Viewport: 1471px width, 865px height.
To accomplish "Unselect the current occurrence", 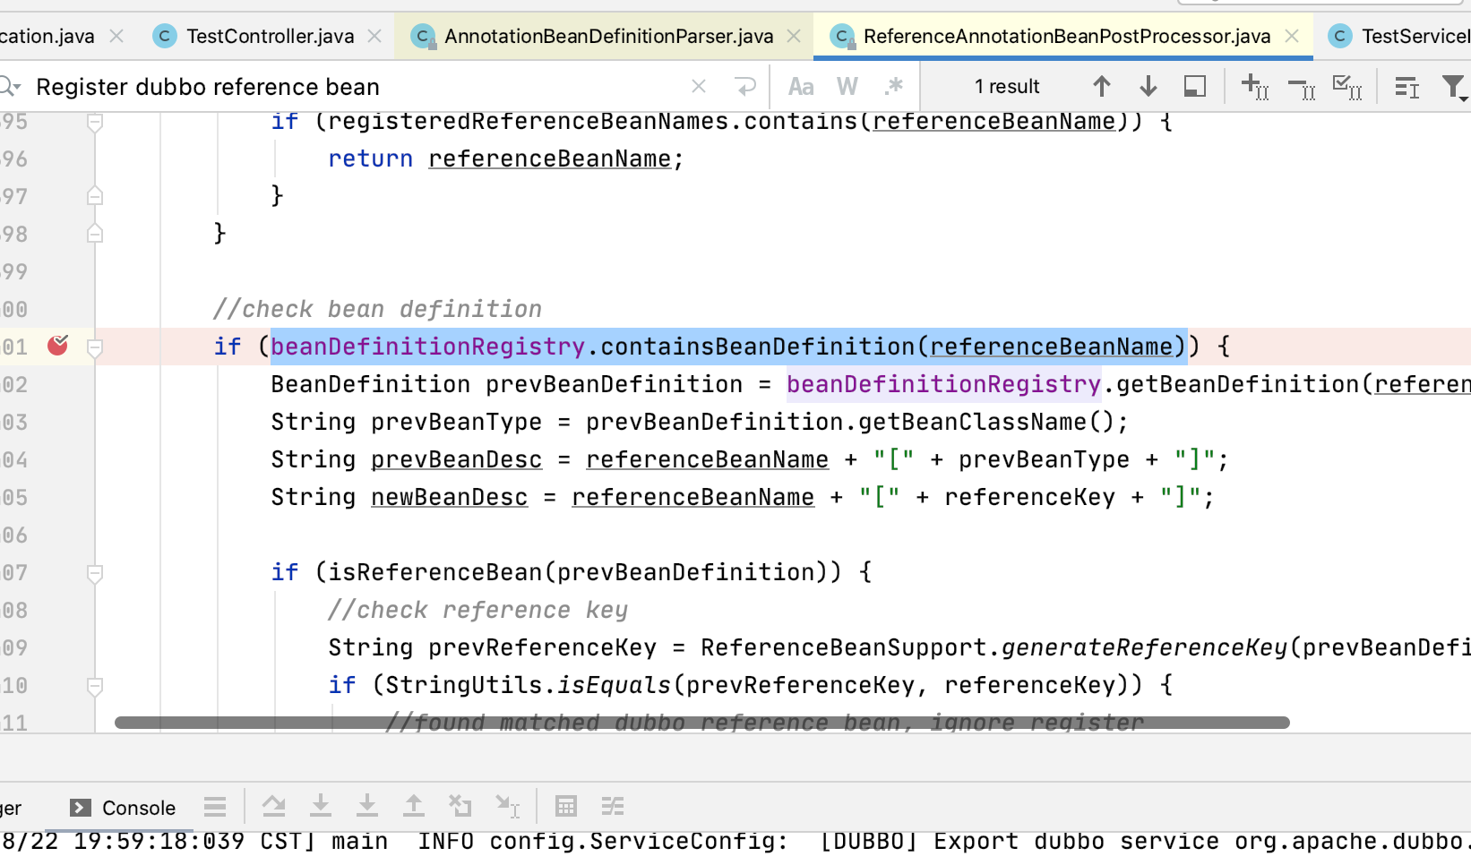I will [1301, 86].
